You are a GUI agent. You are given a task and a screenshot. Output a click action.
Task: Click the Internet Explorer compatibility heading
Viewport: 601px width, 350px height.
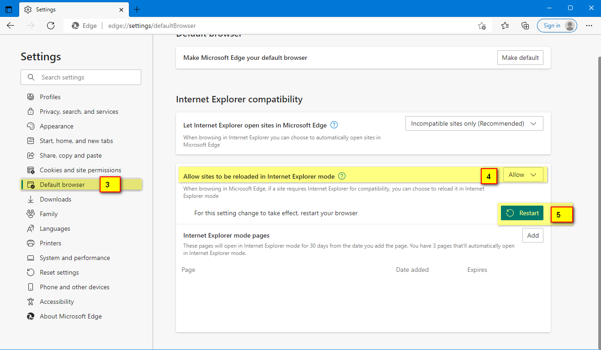[239, 99]
